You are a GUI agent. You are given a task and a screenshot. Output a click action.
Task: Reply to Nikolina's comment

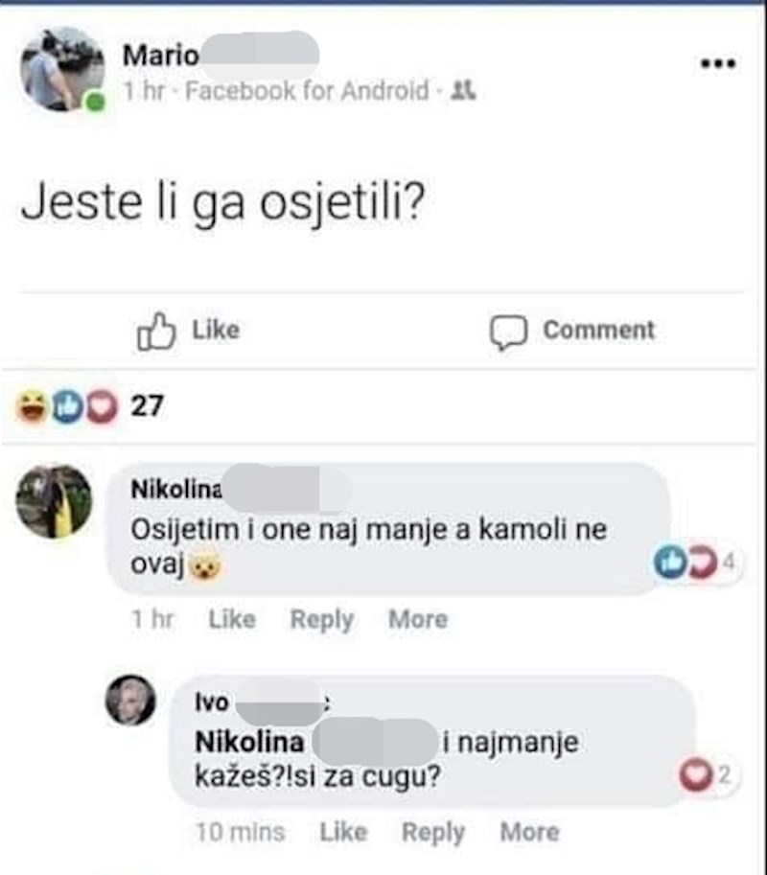pyautogui.click(x=321, y=620)
